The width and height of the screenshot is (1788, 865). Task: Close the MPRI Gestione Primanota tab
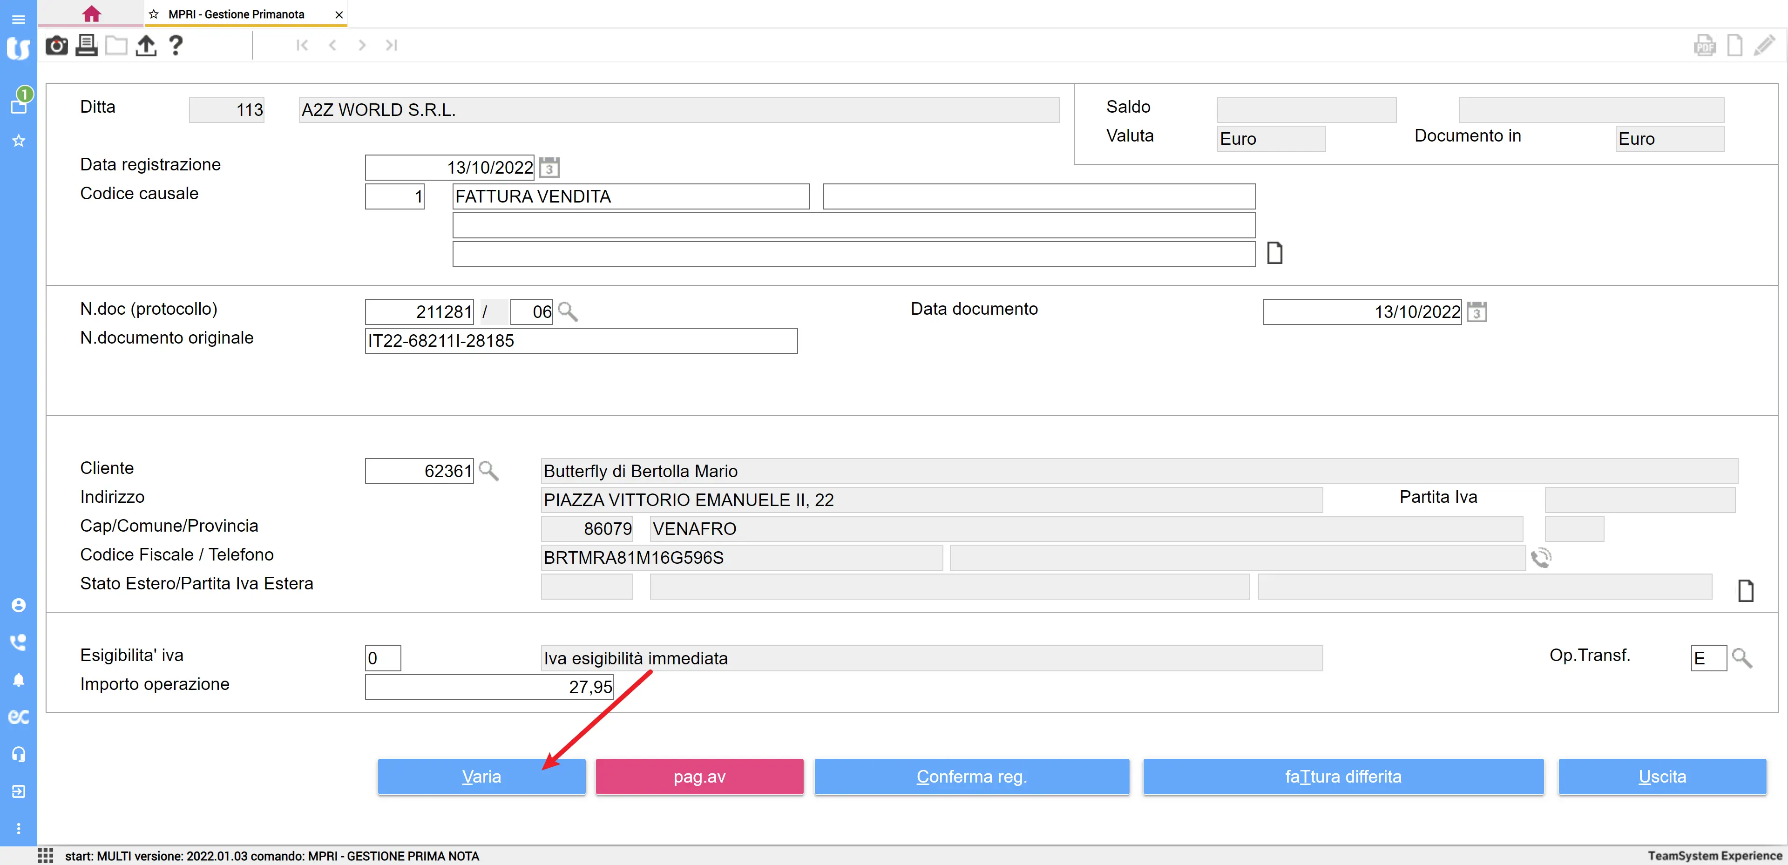[x=339, y=14]
